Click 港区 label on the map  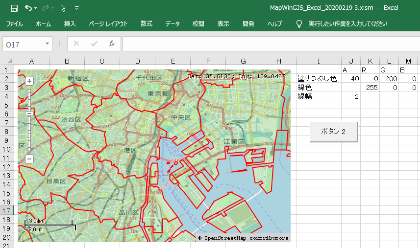point(130,150)
